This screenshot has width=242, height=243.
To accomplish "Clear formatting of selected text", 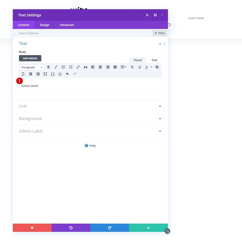I will click(x=23, y=74).
